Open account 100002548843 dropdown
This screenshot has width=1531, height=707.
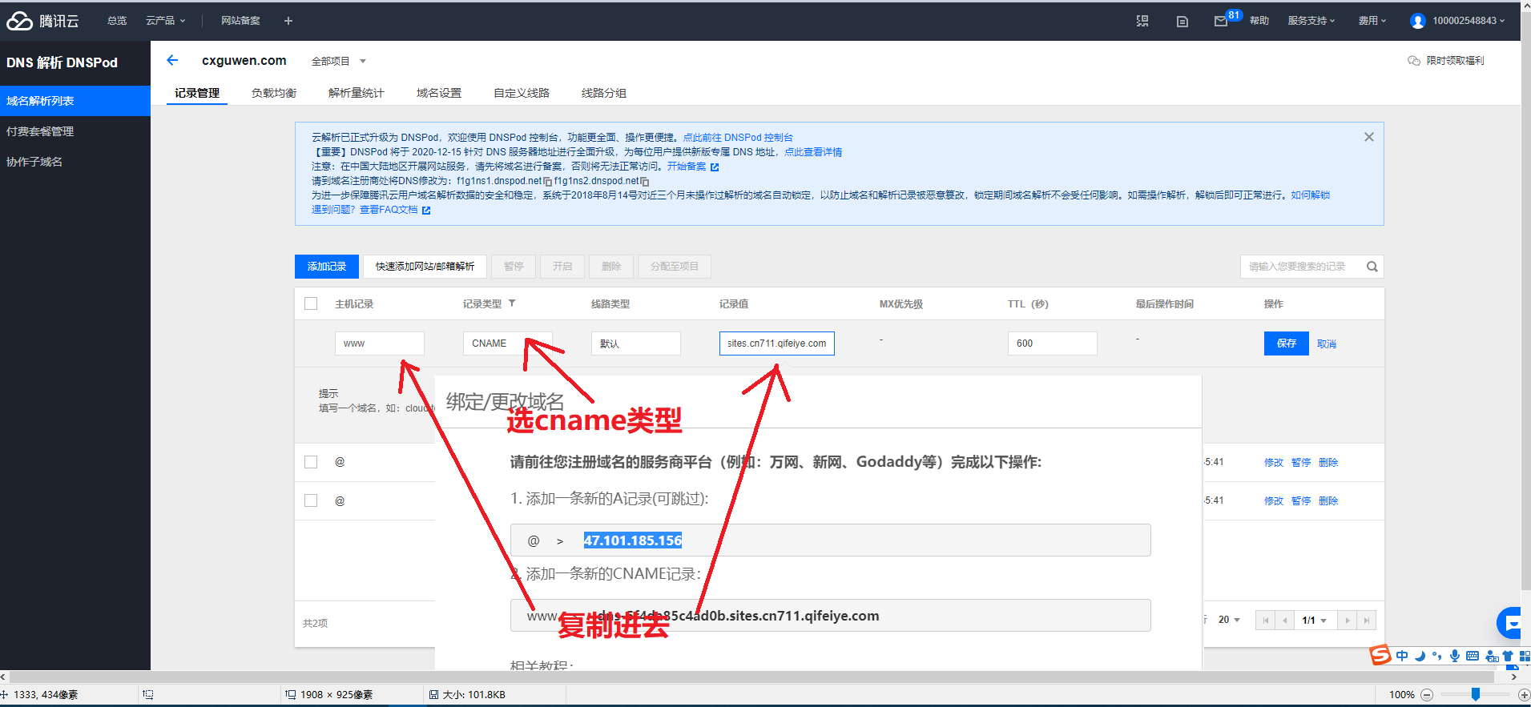pos(1469,21)
